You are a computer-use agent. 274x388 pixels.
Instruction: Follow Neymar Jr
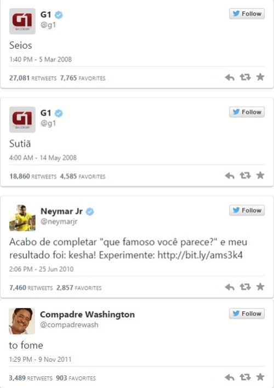[247, 210]
